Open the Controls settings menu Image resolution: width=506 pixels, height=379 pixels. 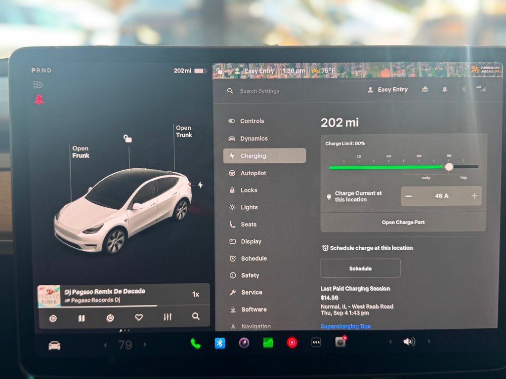click(x=246, y=121)
